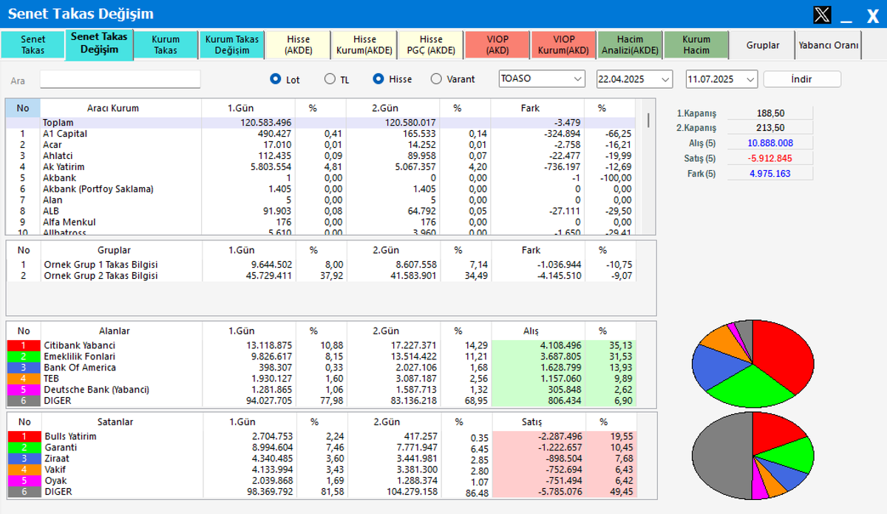This screenshot has width=887, height=514.
Task: Open the 11.07.2025 end date dropdown
Action: [722, 78]
